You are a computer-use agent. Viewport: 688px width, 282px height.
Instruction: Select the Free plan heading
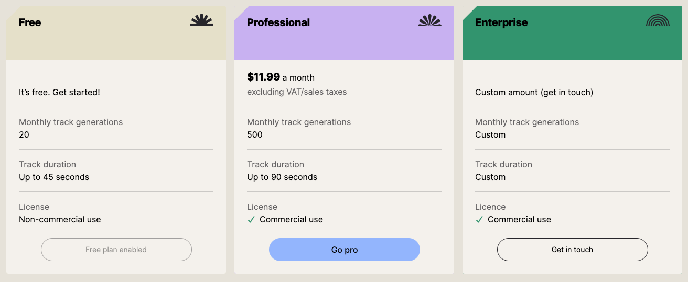(x=30, y=22)
